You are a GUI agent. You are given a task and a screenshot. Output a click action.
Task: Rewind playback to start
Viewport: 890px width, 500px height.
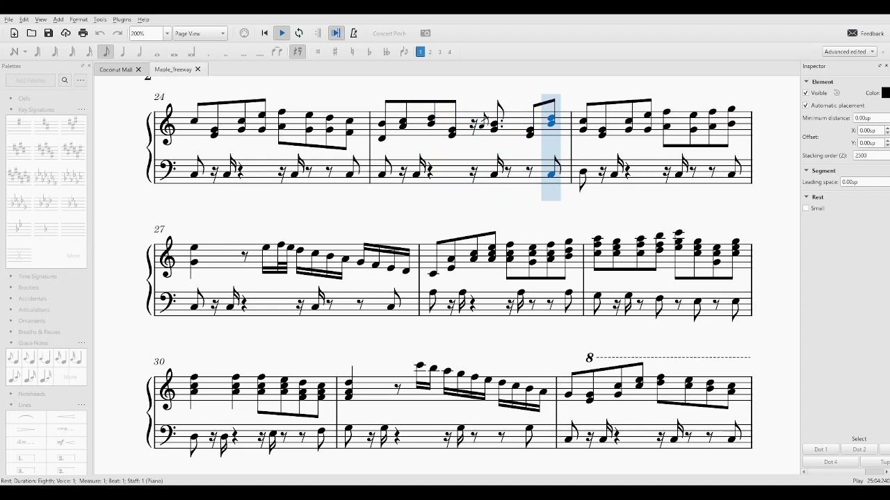click(x=264, y=33)
